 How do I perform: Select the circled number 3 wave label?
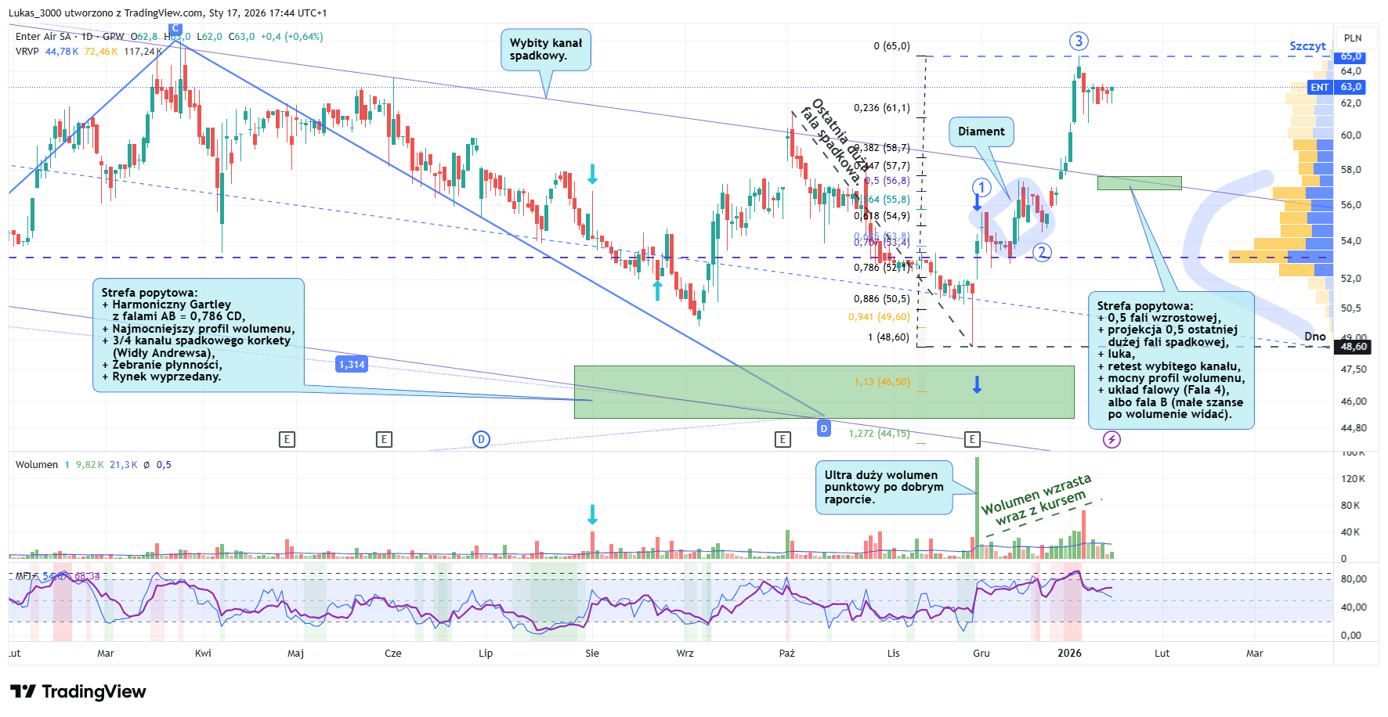tap(1079, 41)
